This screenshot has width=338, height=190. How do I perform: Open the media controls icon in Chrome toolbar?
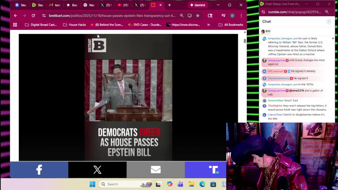(x=223, y=16)
